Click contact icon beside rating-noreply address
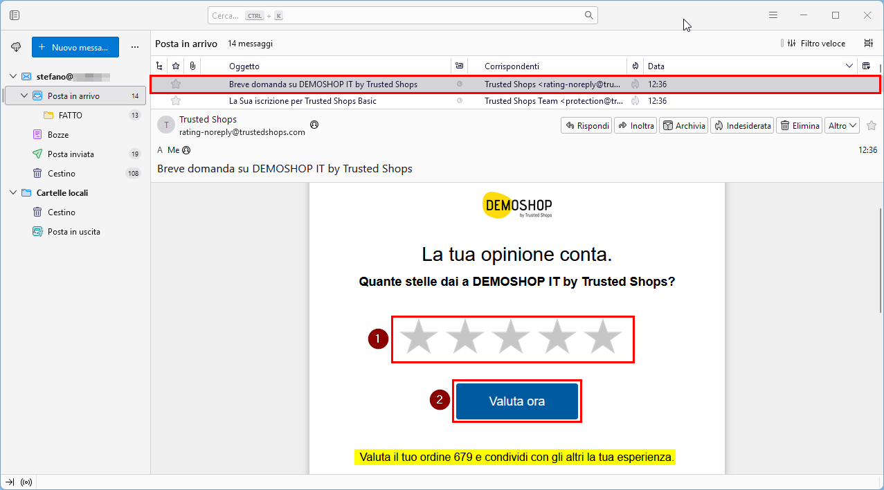This screenshot has width=884, height=490. point(314,125)
